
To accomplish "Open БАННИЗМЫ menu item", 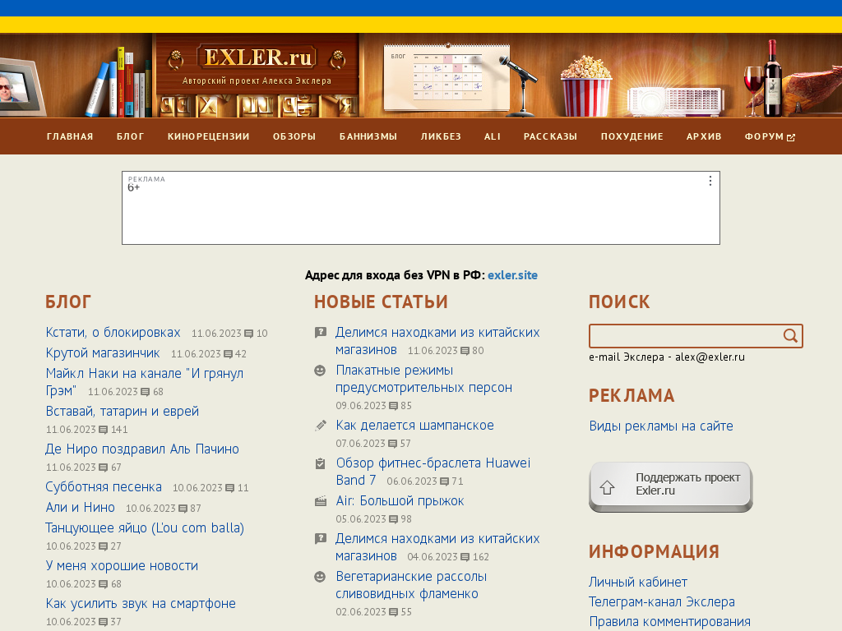I will (368, 136).
